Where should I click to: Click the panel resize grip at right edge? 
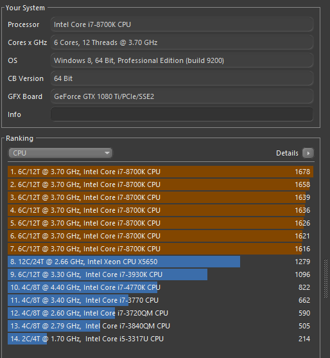(326, 278)
